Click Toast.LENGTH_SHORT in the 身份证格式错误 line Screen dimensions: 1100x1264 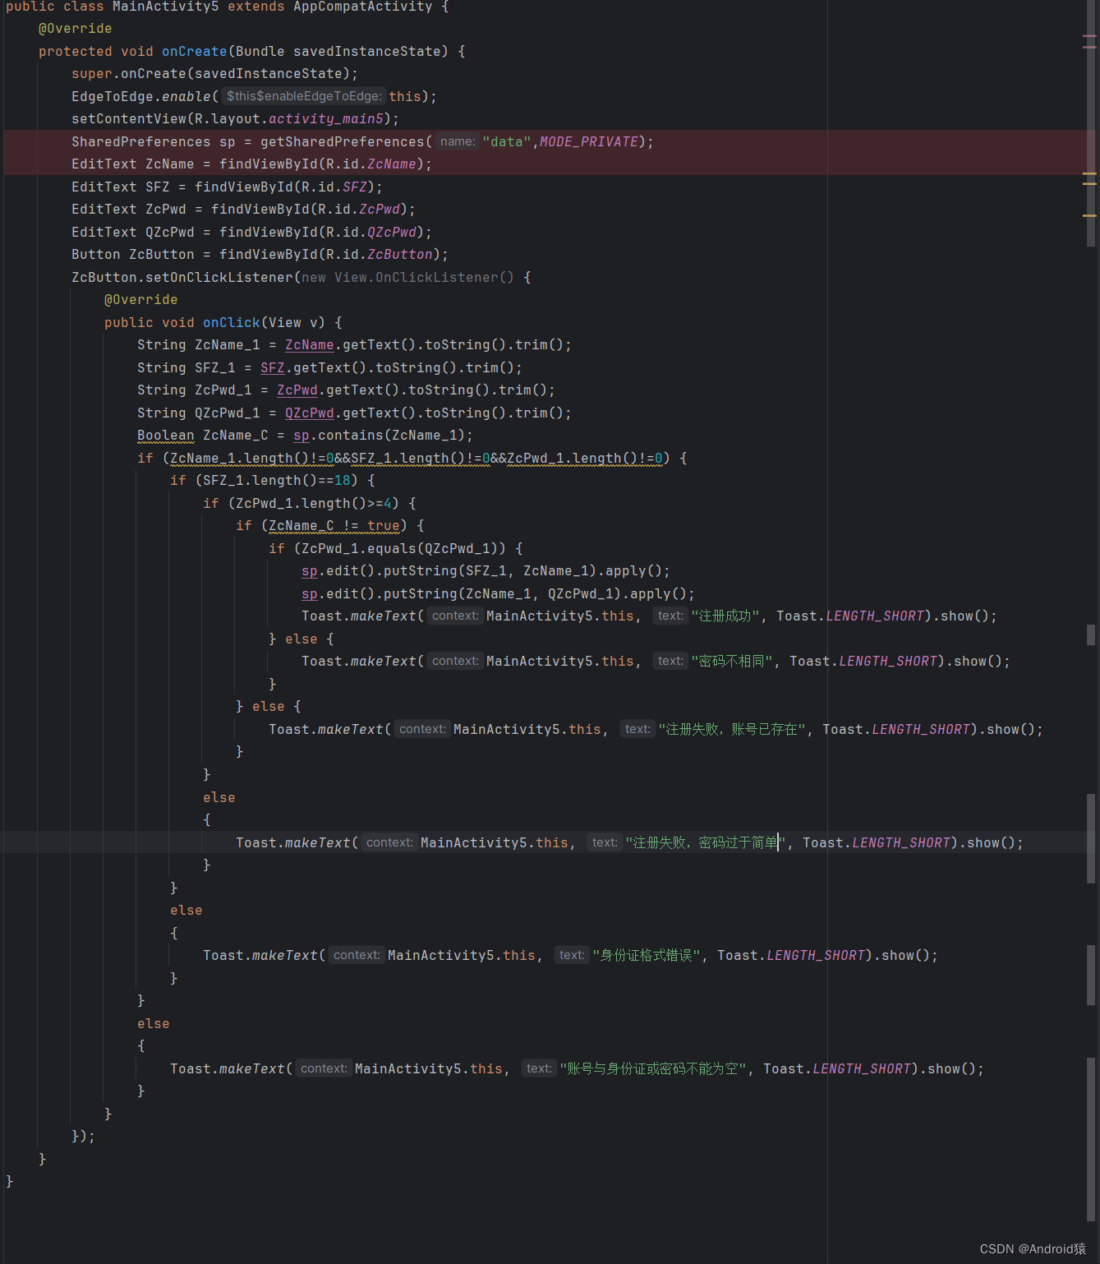[x=815, y=955]
